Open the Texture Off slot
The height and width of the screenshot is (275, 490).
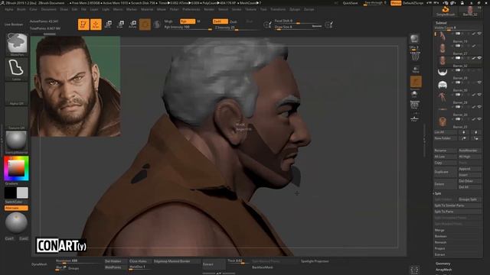16,118
